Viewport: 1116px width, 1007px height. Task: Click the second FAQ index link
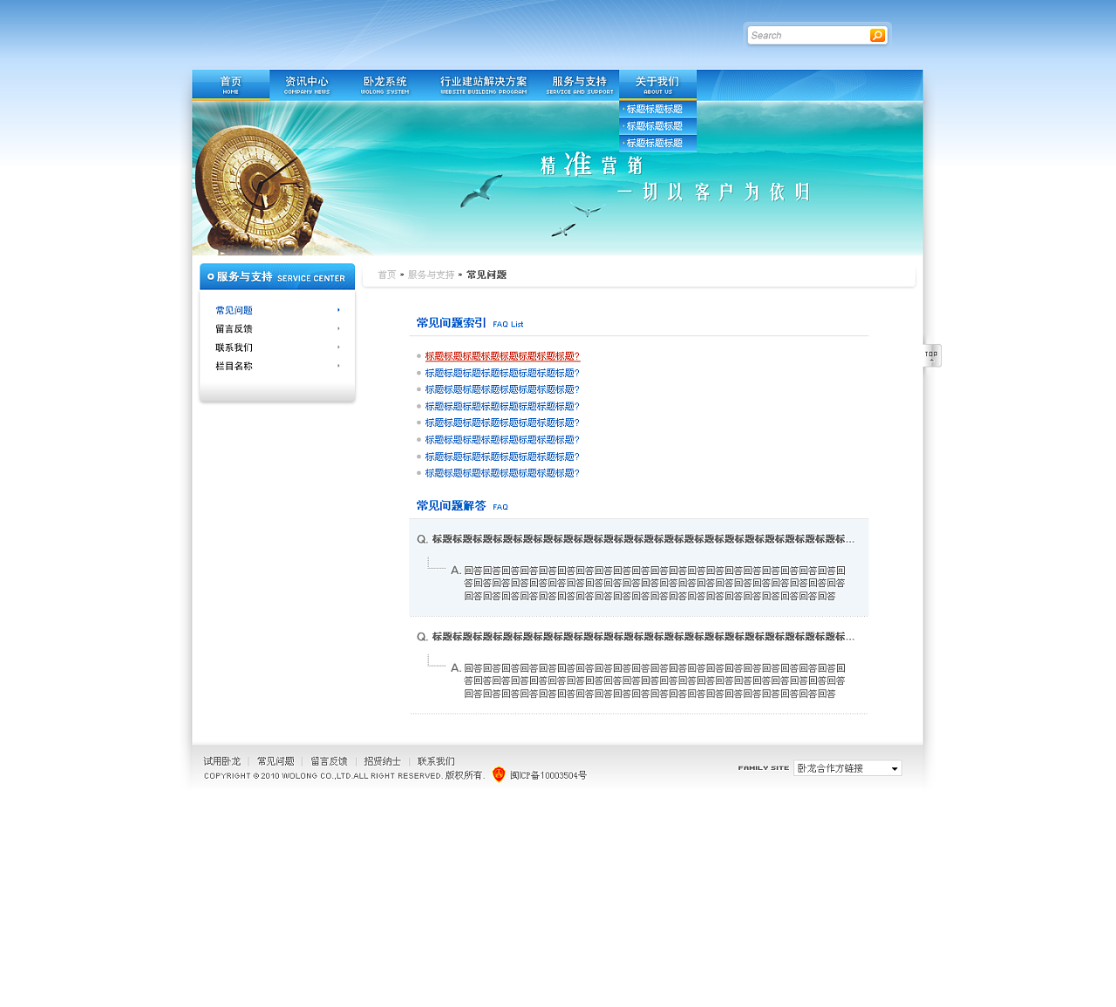tap(502, 373)
